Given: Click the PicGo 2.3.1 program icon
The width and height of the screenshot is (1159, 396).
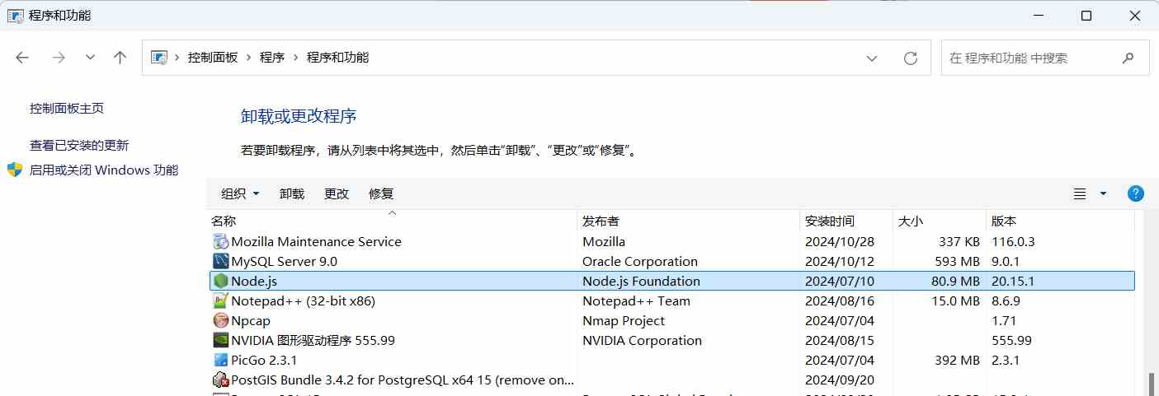Looking at the screenshot, I should click(x=220, y=360).
